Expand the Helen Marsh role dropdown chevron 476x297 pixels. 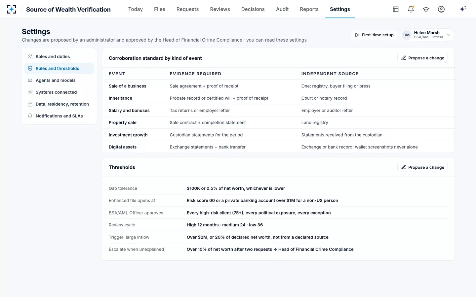click(x=448, y=35)
